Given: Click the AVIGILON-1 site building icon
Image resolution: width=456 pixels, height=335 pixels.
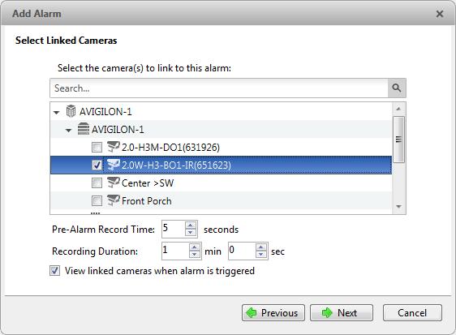Looking at the screenshot, I should (71, 111).
